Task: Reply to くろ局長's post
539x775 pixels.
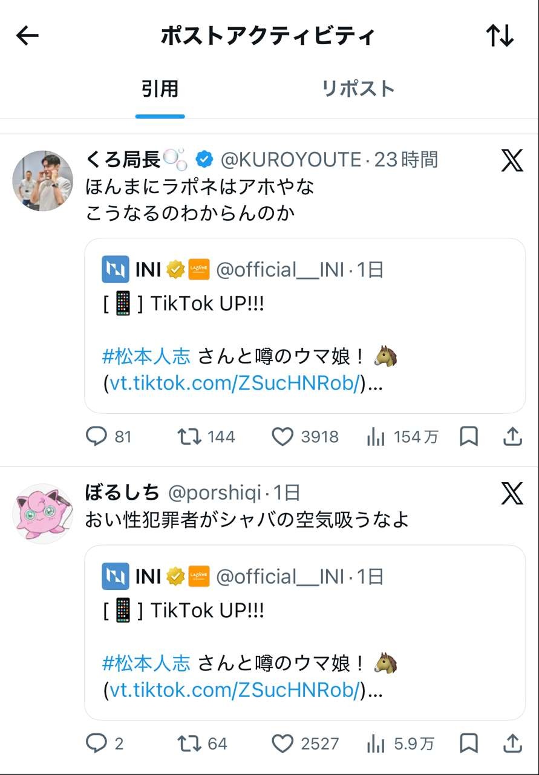Action: click(96, 436)
